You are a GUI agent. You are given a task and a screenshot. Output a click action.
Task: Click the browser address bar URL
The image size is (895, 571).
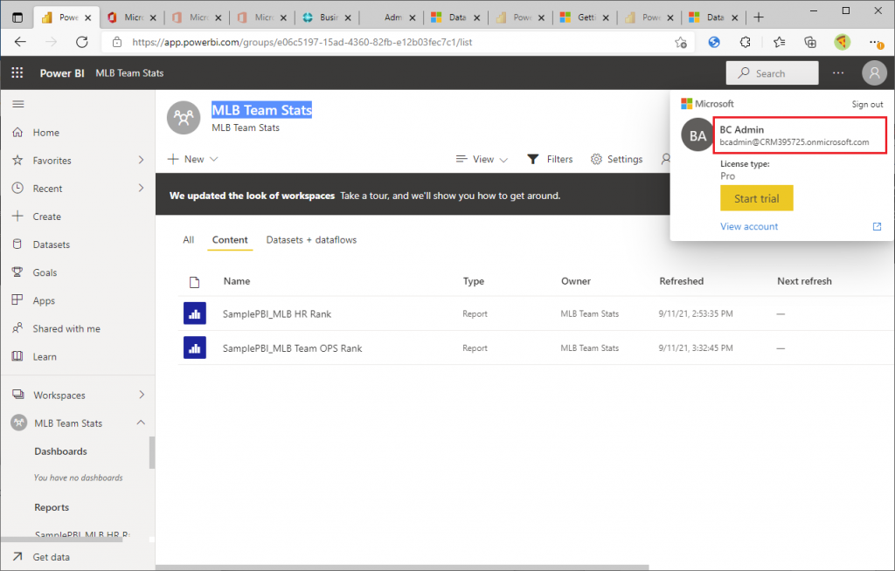[302, 42]
